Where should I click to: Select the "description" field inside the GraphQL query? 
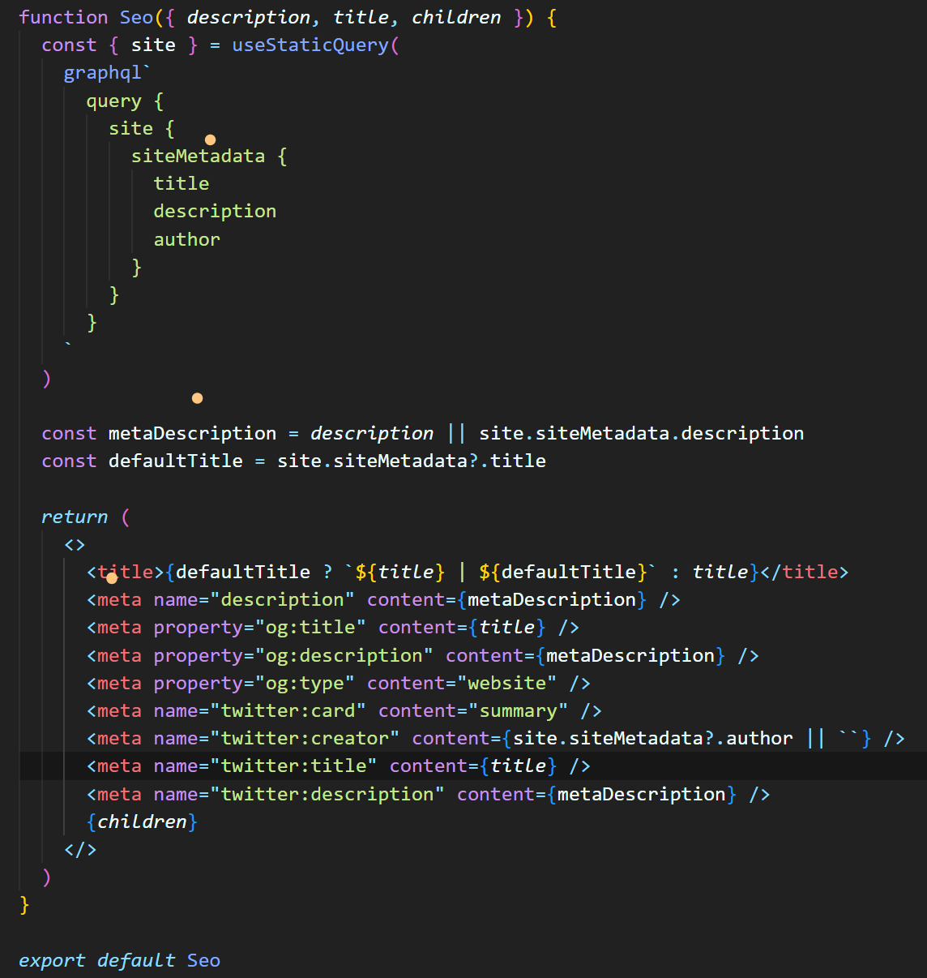click(x=215, y=211)
